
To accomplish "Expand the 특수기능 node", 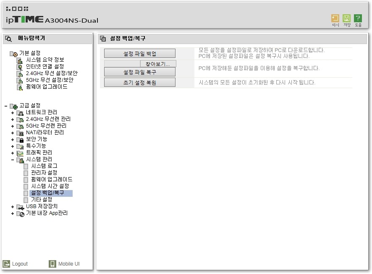I will (x=13, y=146).
